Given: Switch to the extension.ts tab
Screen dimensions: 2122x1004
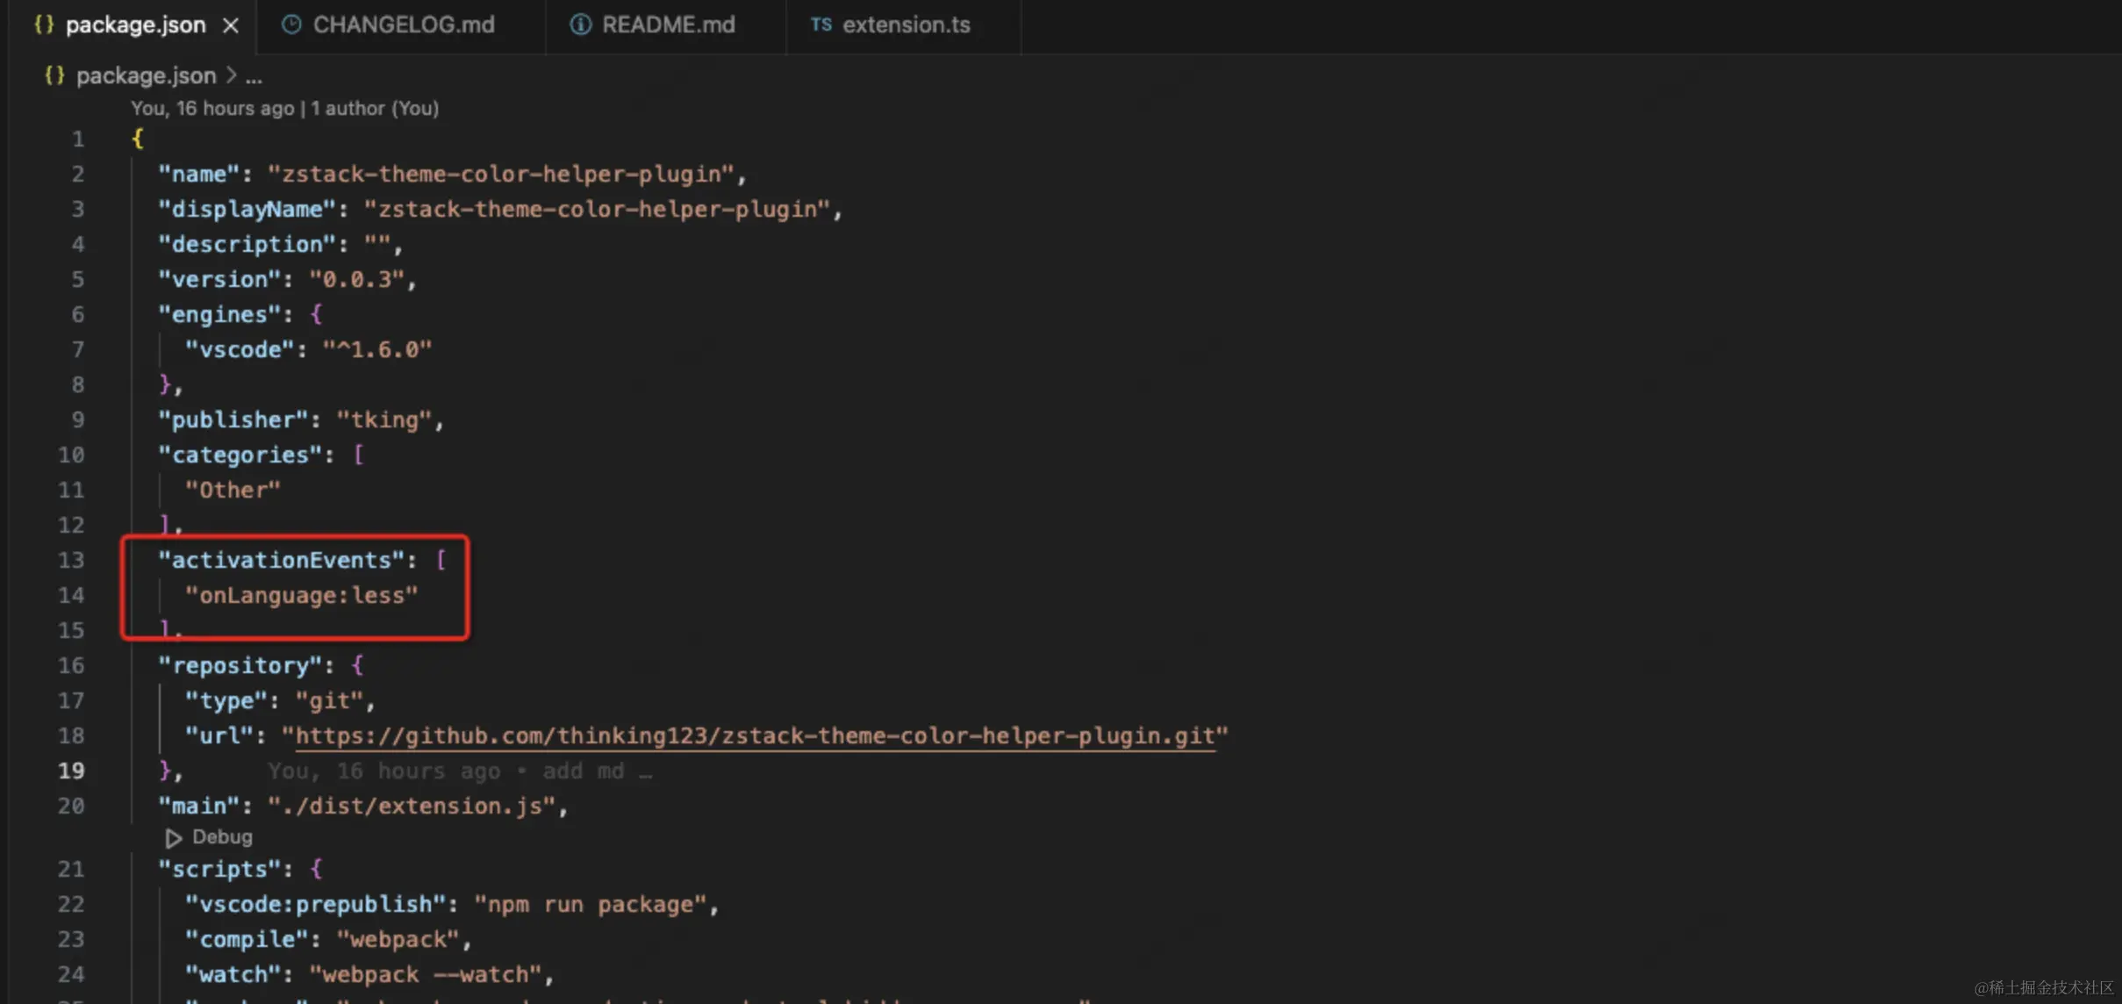Looking at the screenshot, I should point(906,25).
